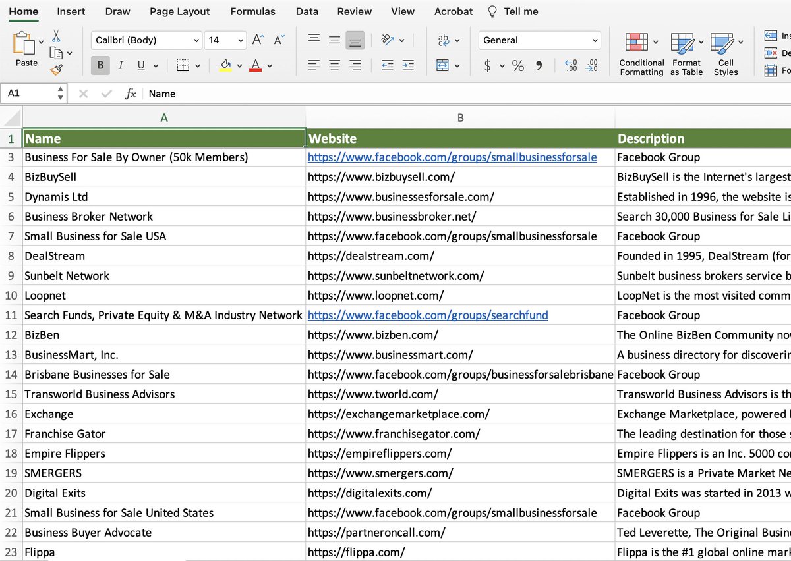
Task: Select the https://flippa.com/ cell
Action: (x=460, y=552)
